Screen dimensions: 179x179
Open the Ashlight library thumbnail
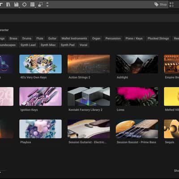pyautogui.click(x=137, y=64)
